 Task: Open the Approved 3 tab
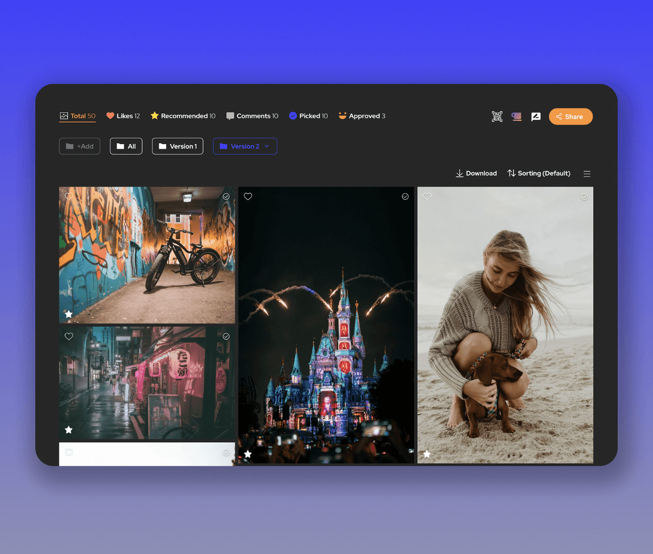(x=362, y=116)
